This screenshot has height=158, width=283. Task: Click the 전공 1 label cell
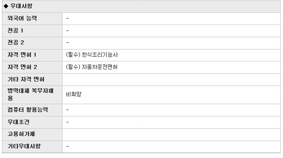(32, 31)
